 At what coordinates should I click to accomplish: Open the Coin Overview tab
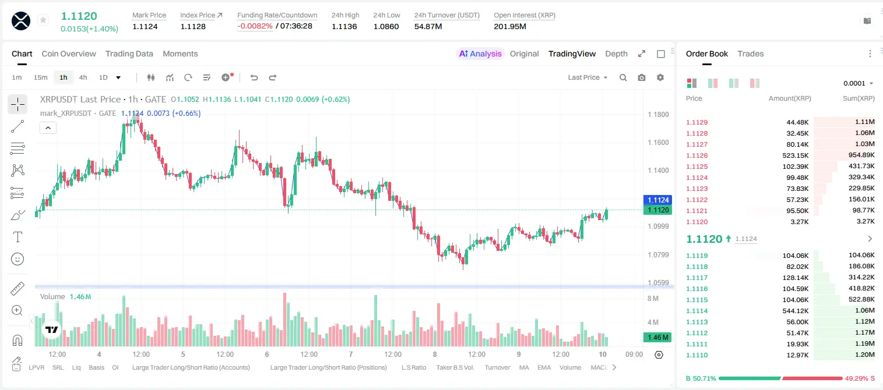point(69,54)
